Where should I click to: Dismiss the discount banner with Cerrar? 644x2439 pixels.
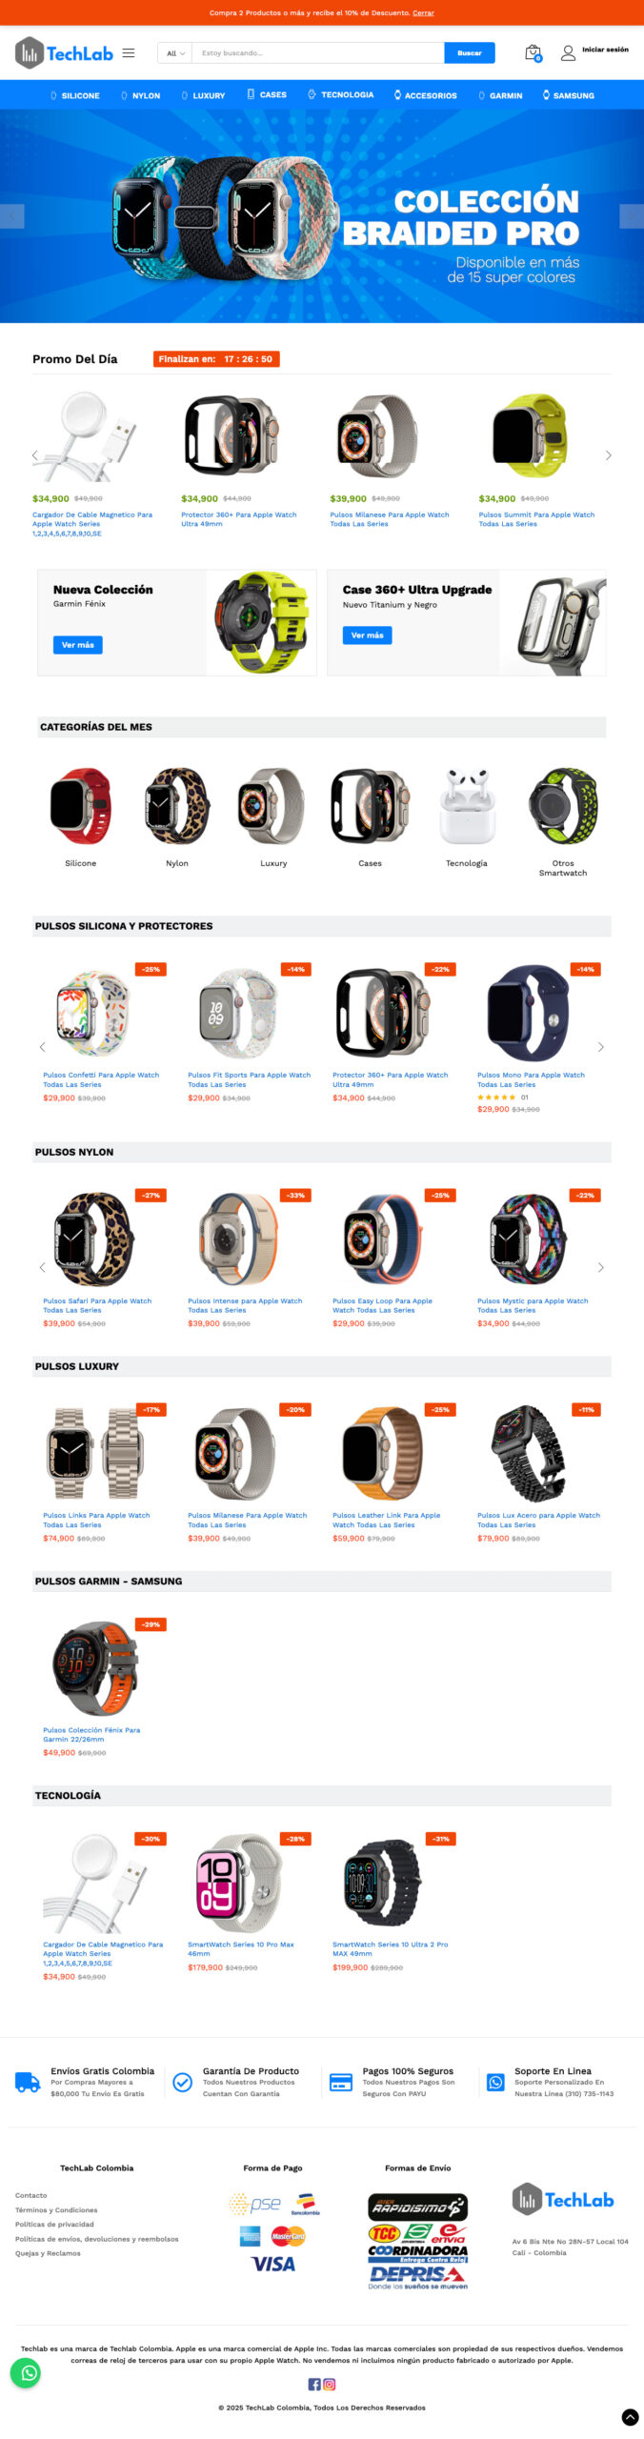[423, 13]
